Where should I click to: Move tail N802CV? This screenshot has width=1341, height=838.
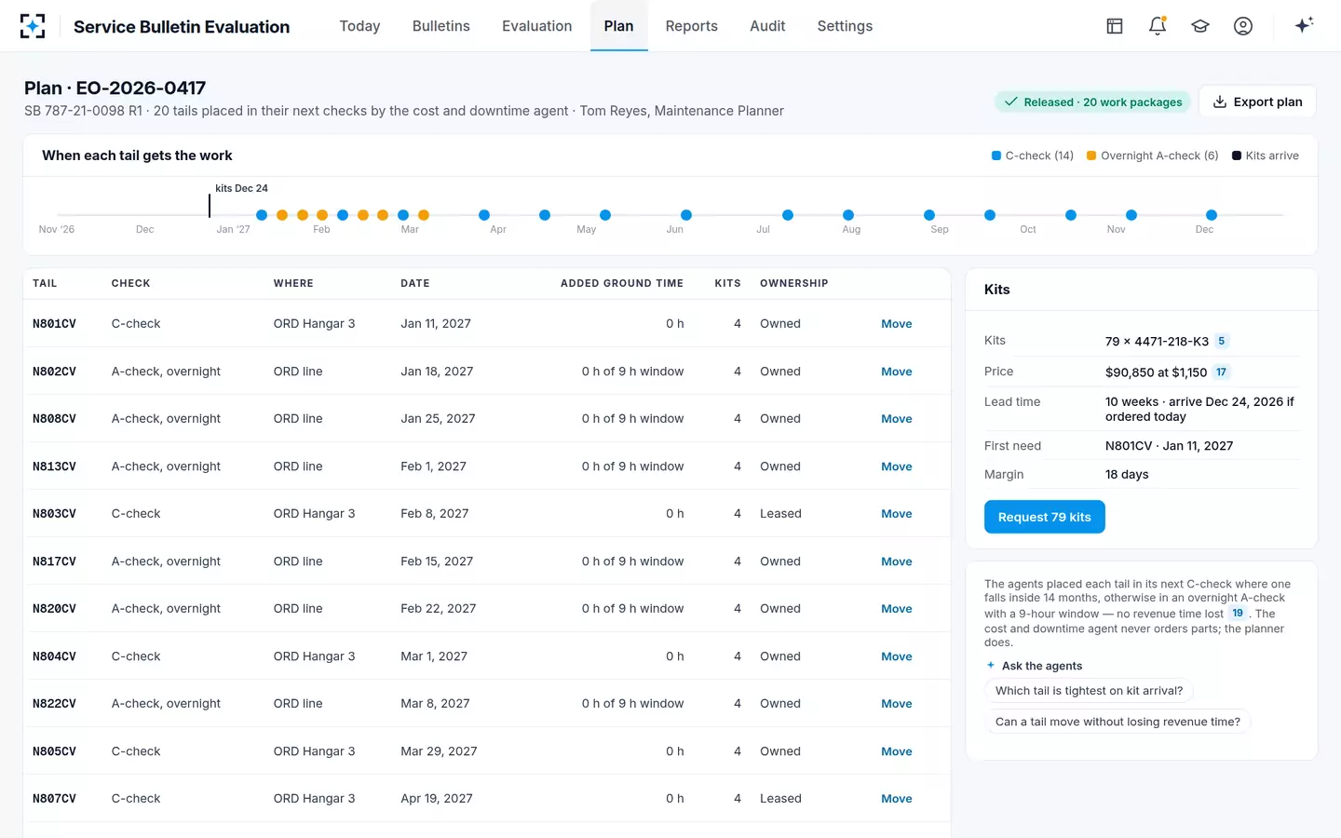click(897, 372)
